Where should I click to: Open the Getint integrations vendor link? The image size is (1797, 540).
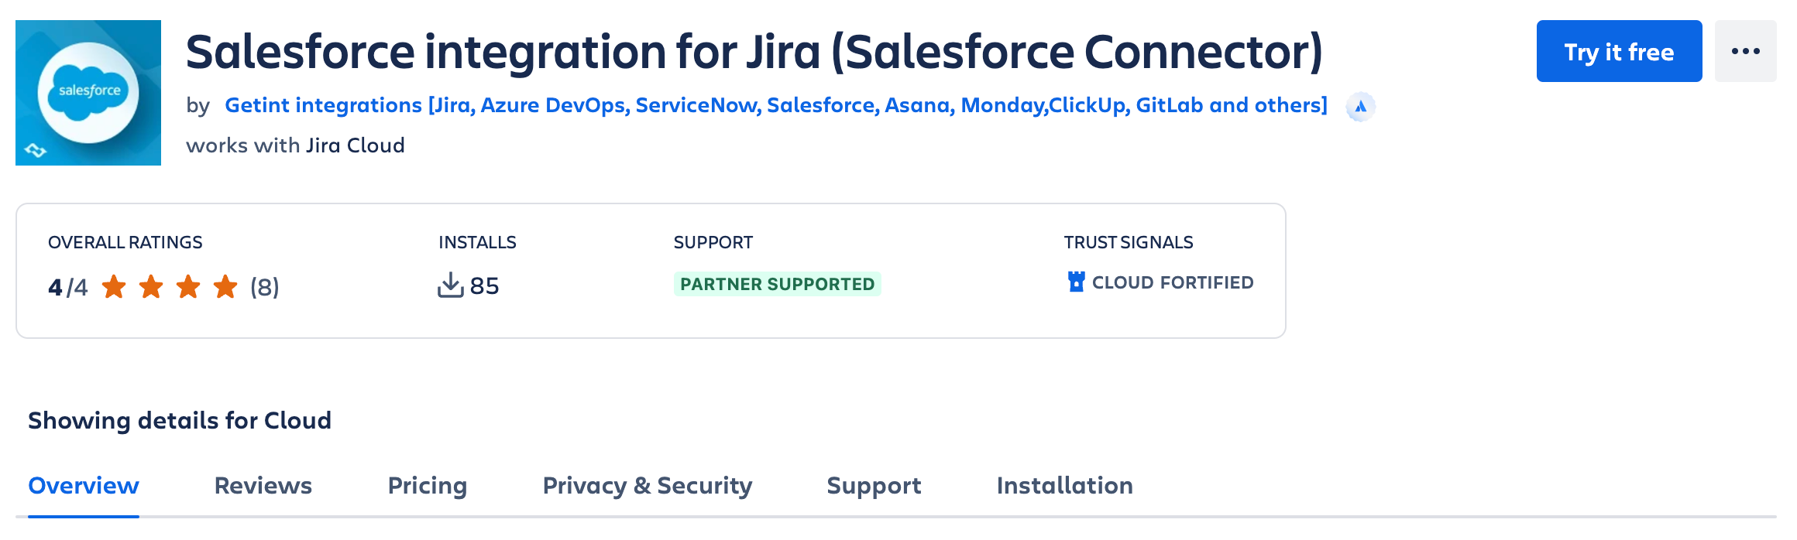[776, 105]
